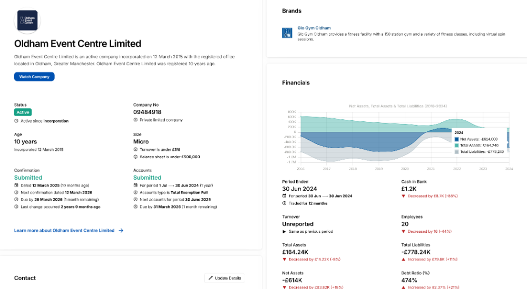Click the 2020 marker on chart axis
The width and height of the screenshot is (527, 289).
[x=405, y=169]
